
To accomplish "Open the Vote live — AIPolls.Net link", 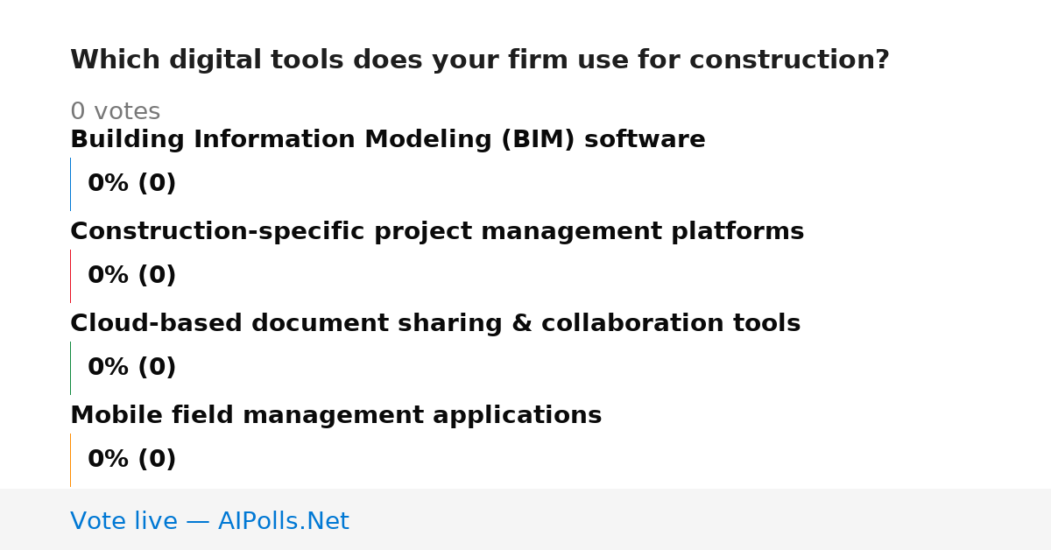I will (x=209, y=522).
